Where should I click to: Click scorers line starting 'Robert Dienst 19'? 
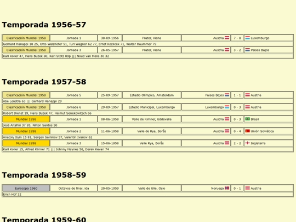tap(148, 113)
